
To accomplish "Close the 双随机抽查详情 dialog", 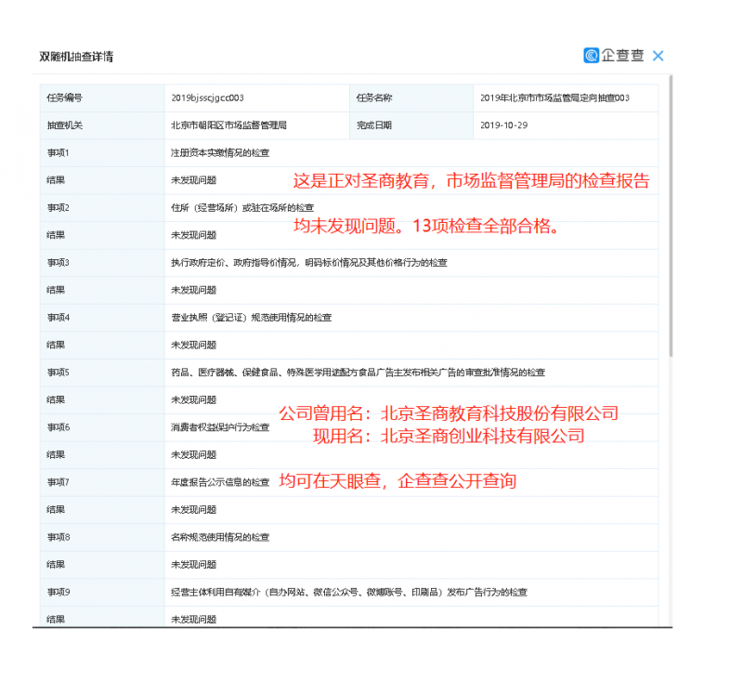I will pyautogui.click(x=658, y=56).
